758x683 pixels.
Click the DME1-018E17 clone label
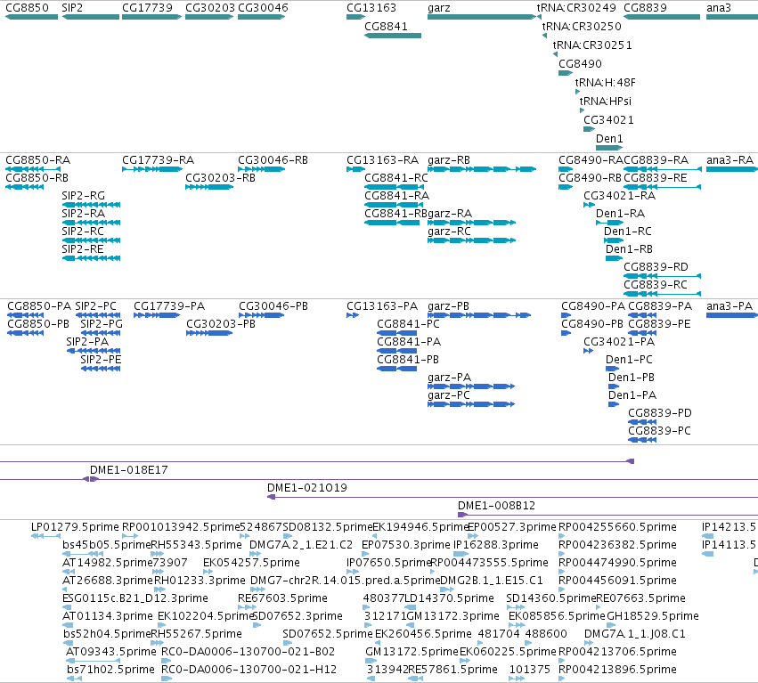(128, 470)
